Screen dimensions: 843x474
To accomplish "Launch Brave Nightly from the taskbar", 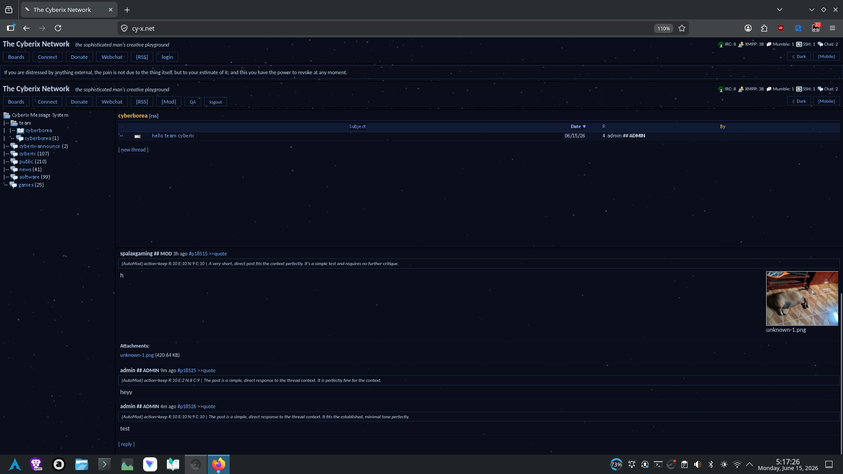I will click(x=36, y=464).
